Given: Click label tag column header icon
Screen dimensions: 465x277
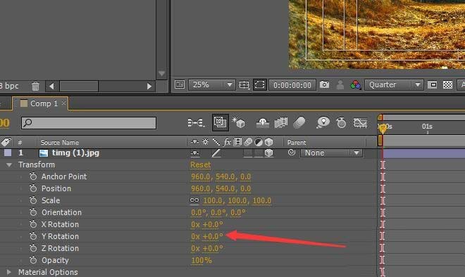Looking at the screenshot, I should click(x=6, y=142).
